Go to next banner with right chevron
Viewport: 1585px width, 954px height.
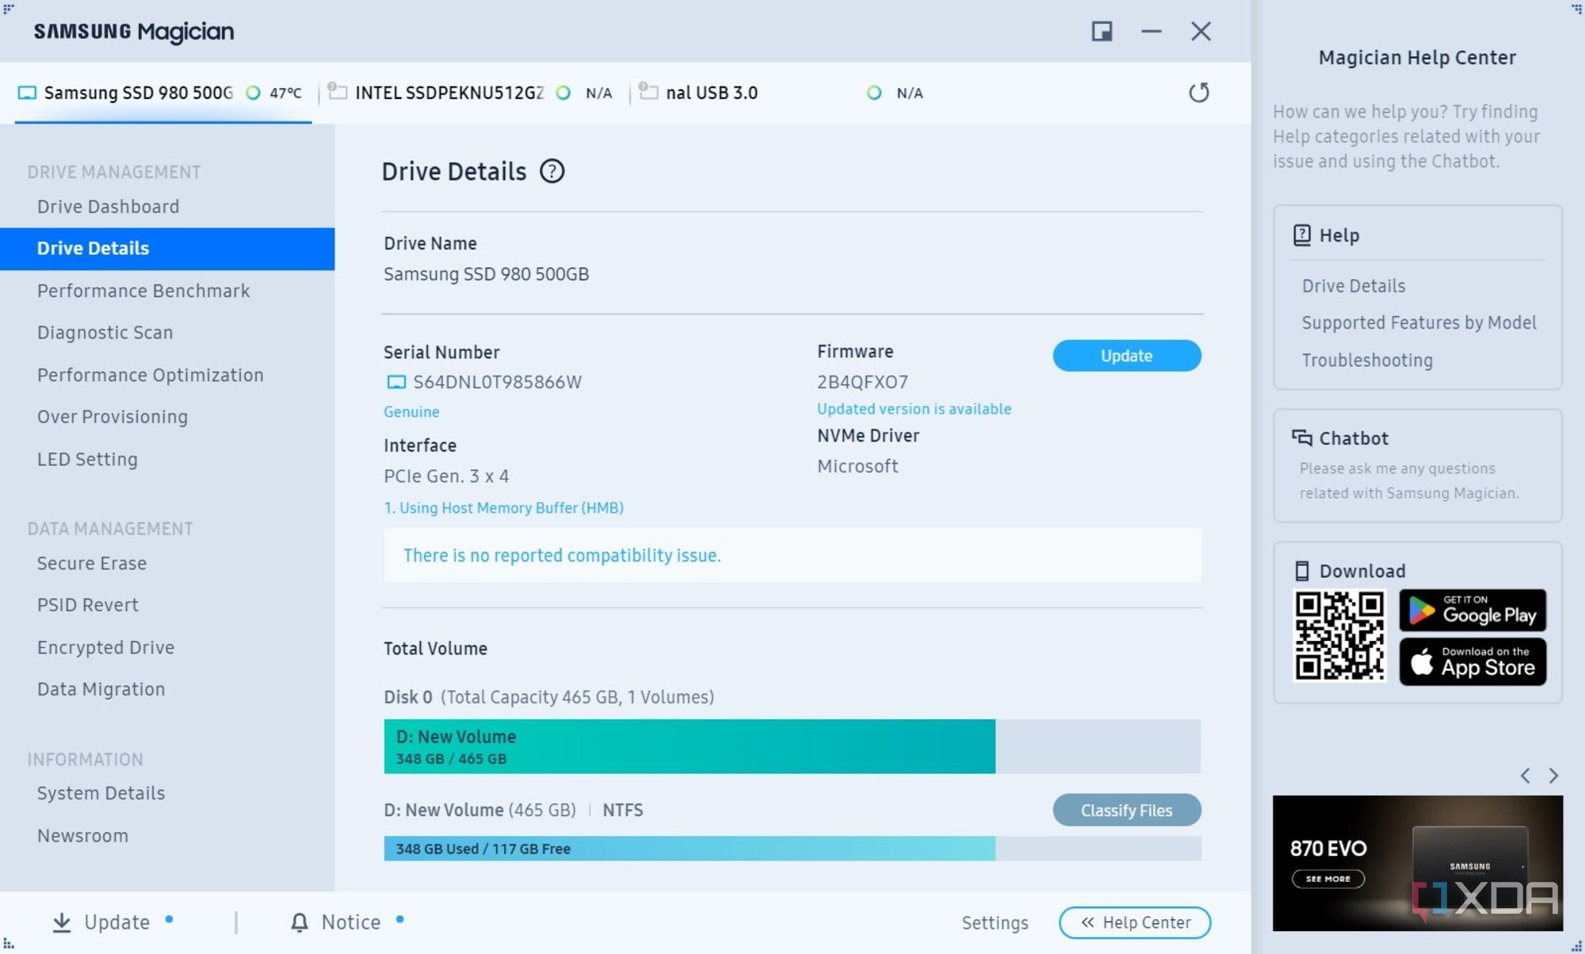coord(1553,776)
